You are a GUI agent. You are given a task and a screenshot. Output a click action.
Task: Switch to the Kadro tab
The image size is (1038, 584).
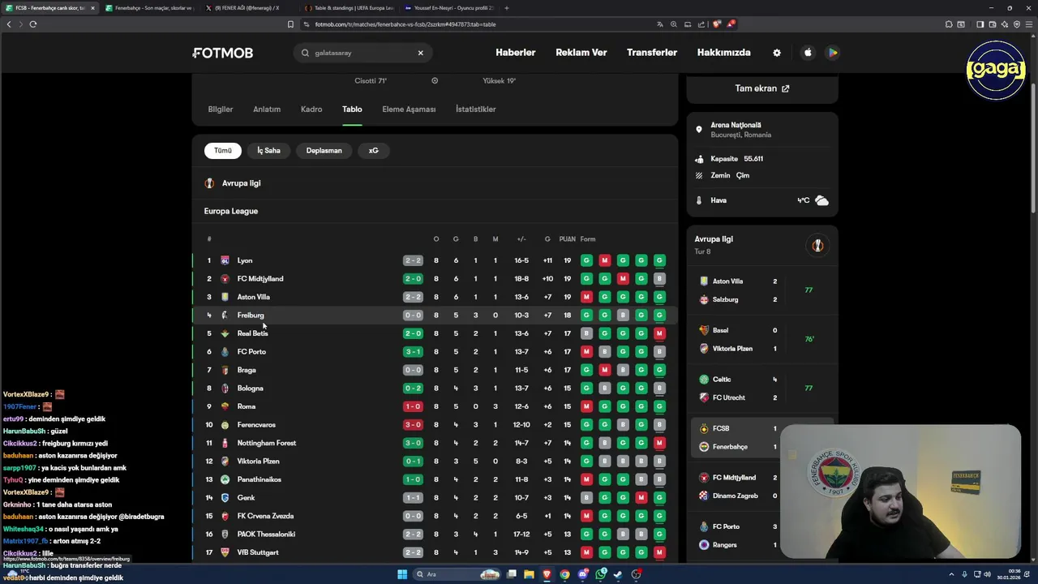[311, 109]
